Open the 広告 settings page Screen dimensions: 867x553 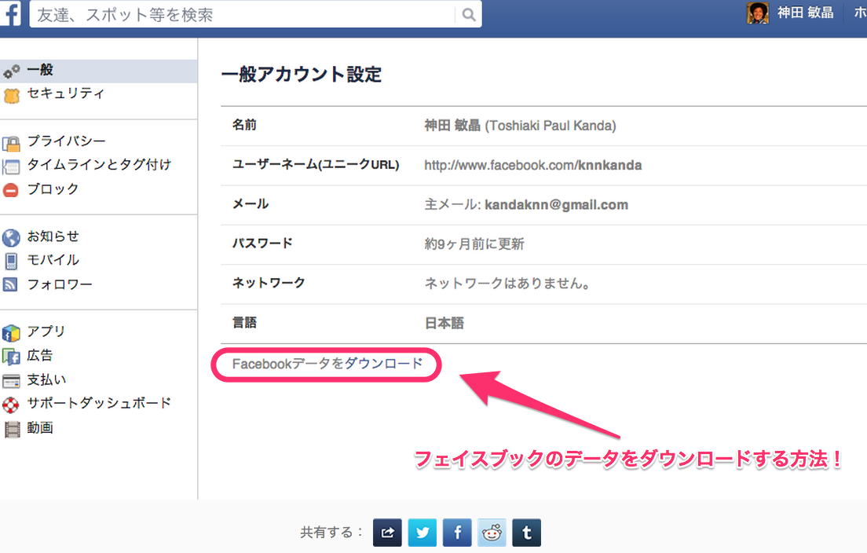[x=40, y=355]
